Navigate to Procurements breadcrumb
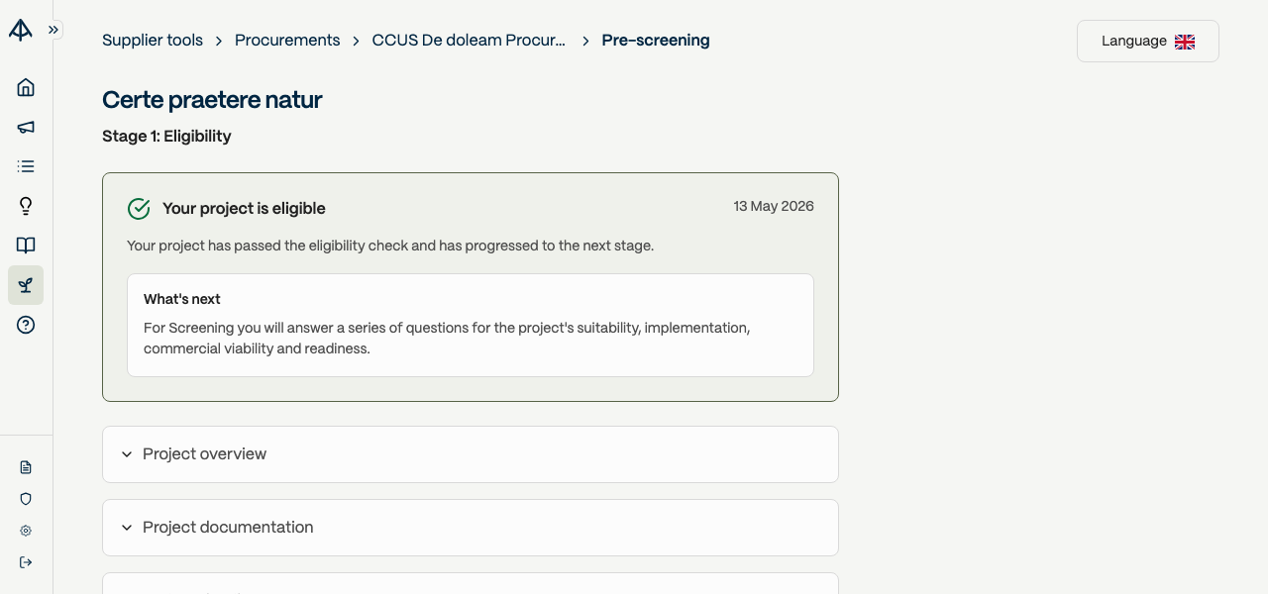 287,41
